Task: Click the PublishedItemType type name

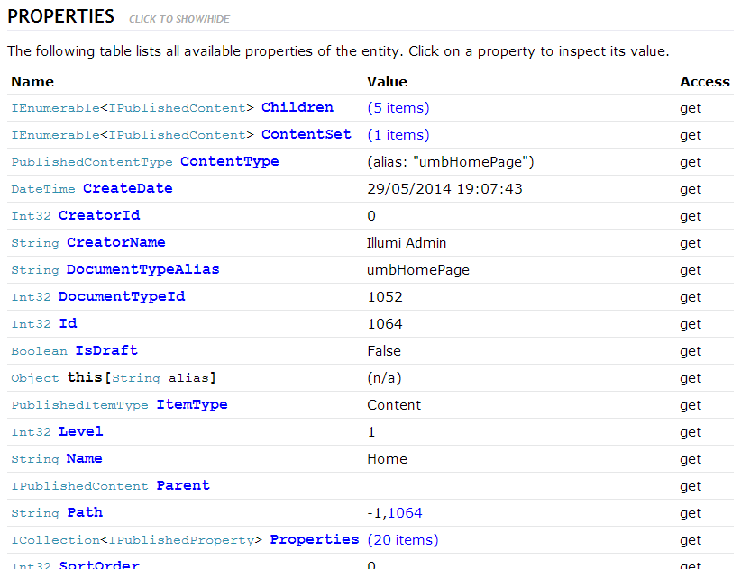Action: pos(79,405)
